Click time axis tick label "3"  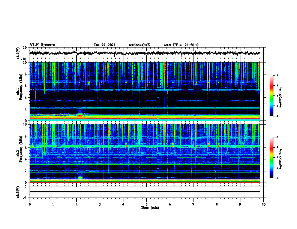[100, 204]
